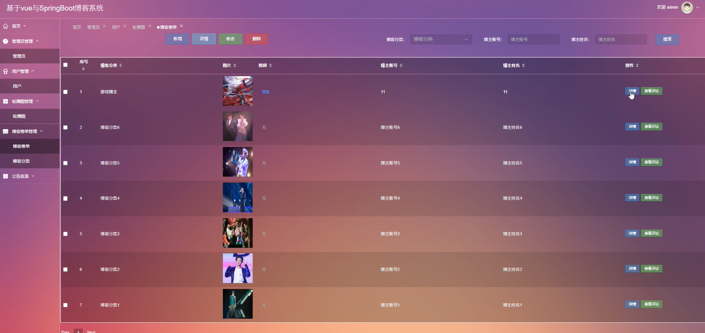The width and height of the screenshot is (705, 333).
Task: View 详情 for the 博主账号1 row
Action: click(632, 304)
